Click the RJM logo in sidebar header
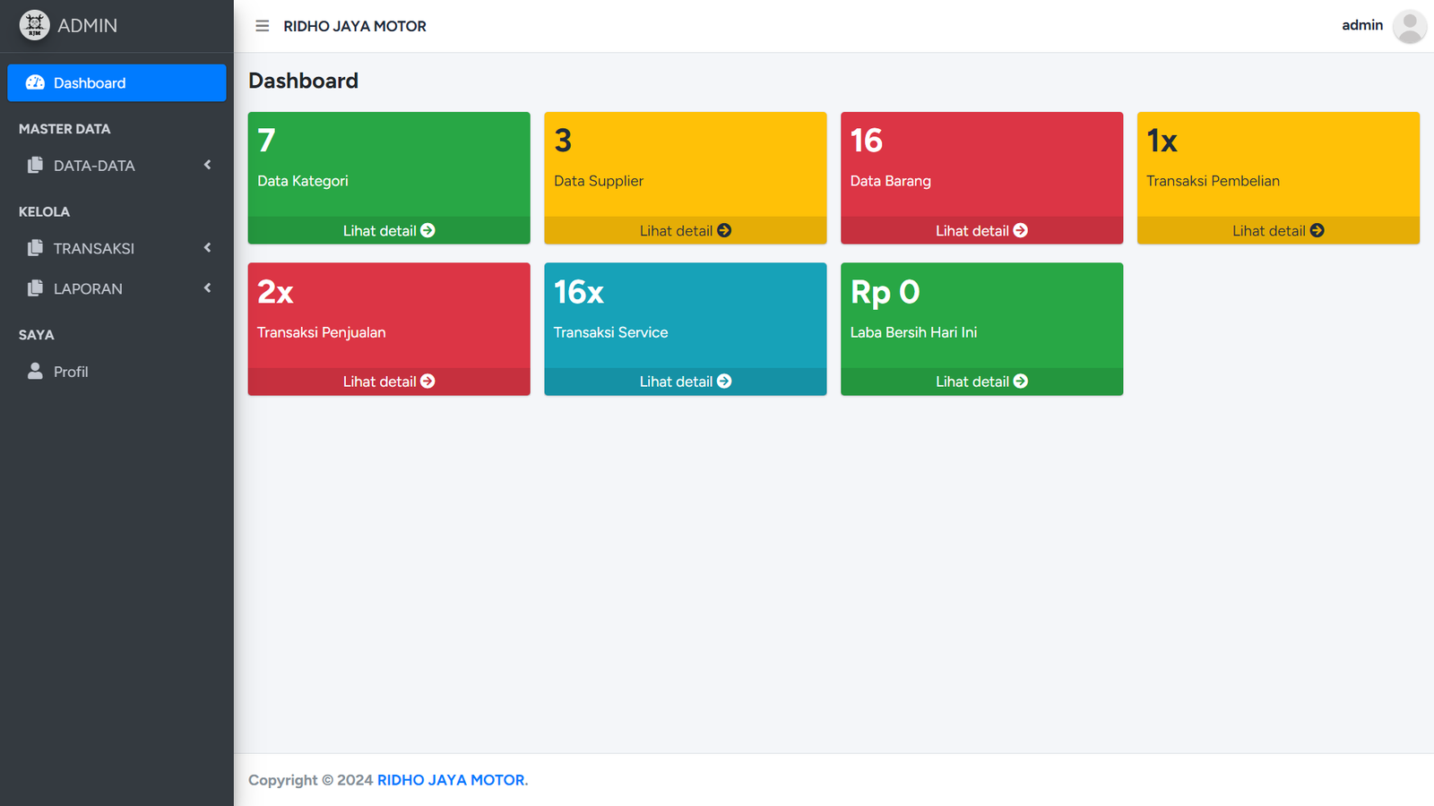The image size is (1434, 806). coord(34,25)
